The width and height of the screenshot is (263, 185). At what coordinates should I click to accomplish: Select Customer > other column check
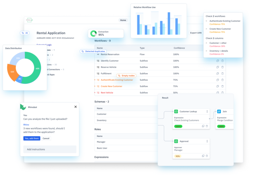coord(218,43)
